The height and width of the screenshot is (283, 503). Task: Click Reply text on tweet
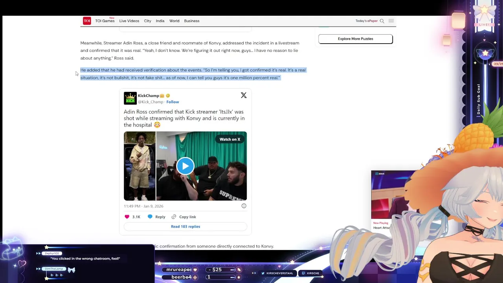(x=160, y=217)
